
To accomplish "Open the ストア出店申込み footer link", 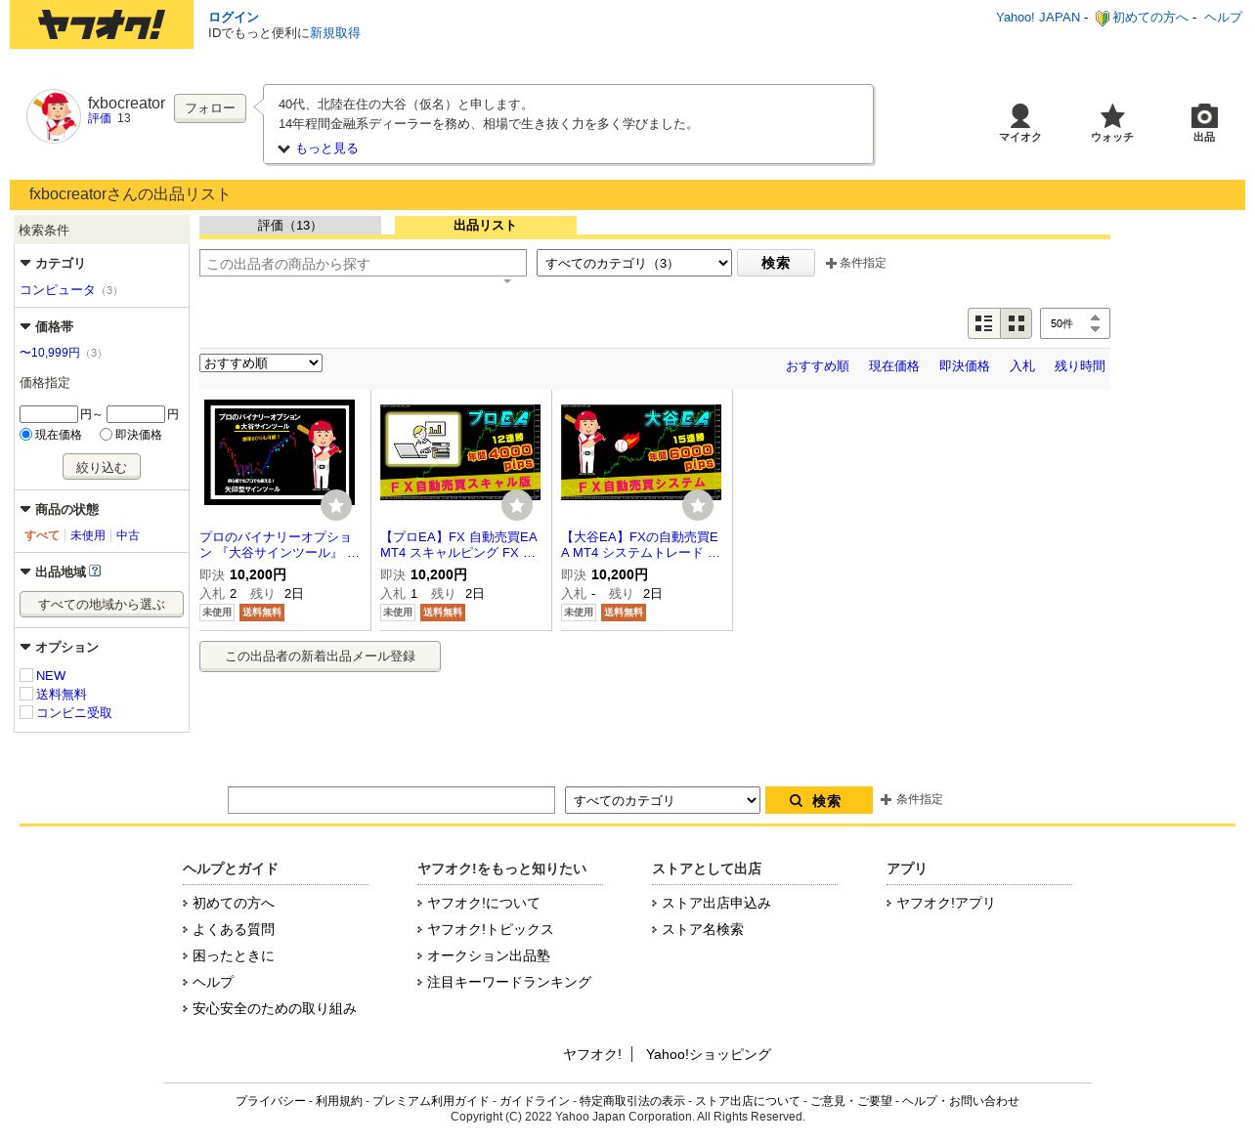I will point(716,903).
